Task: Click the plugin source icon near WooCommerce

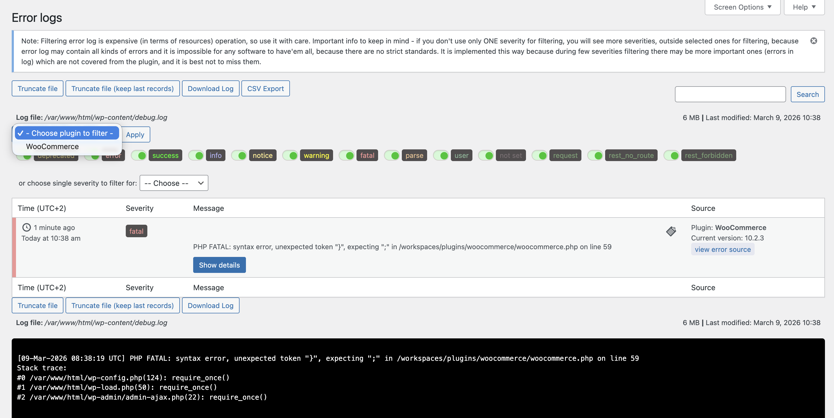Action: point(671,231)
